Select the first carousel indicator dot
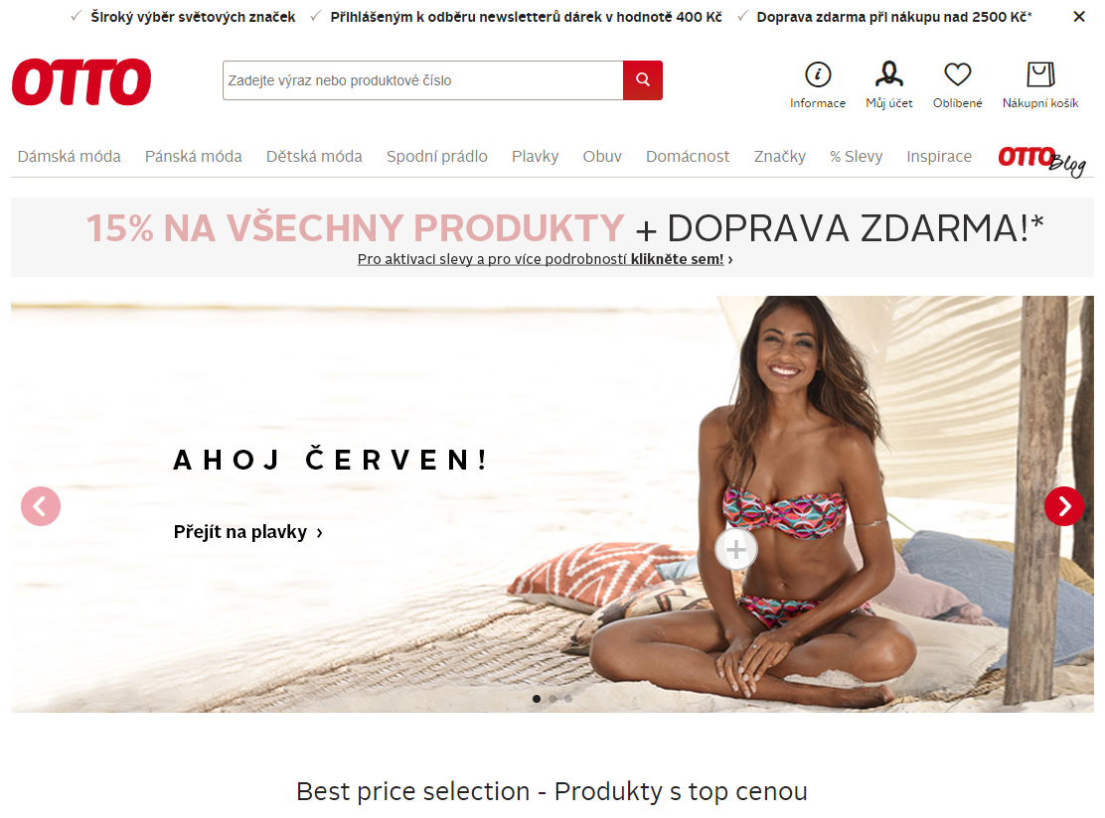This screenshot has width=1105, height=818. pos(537,699)
